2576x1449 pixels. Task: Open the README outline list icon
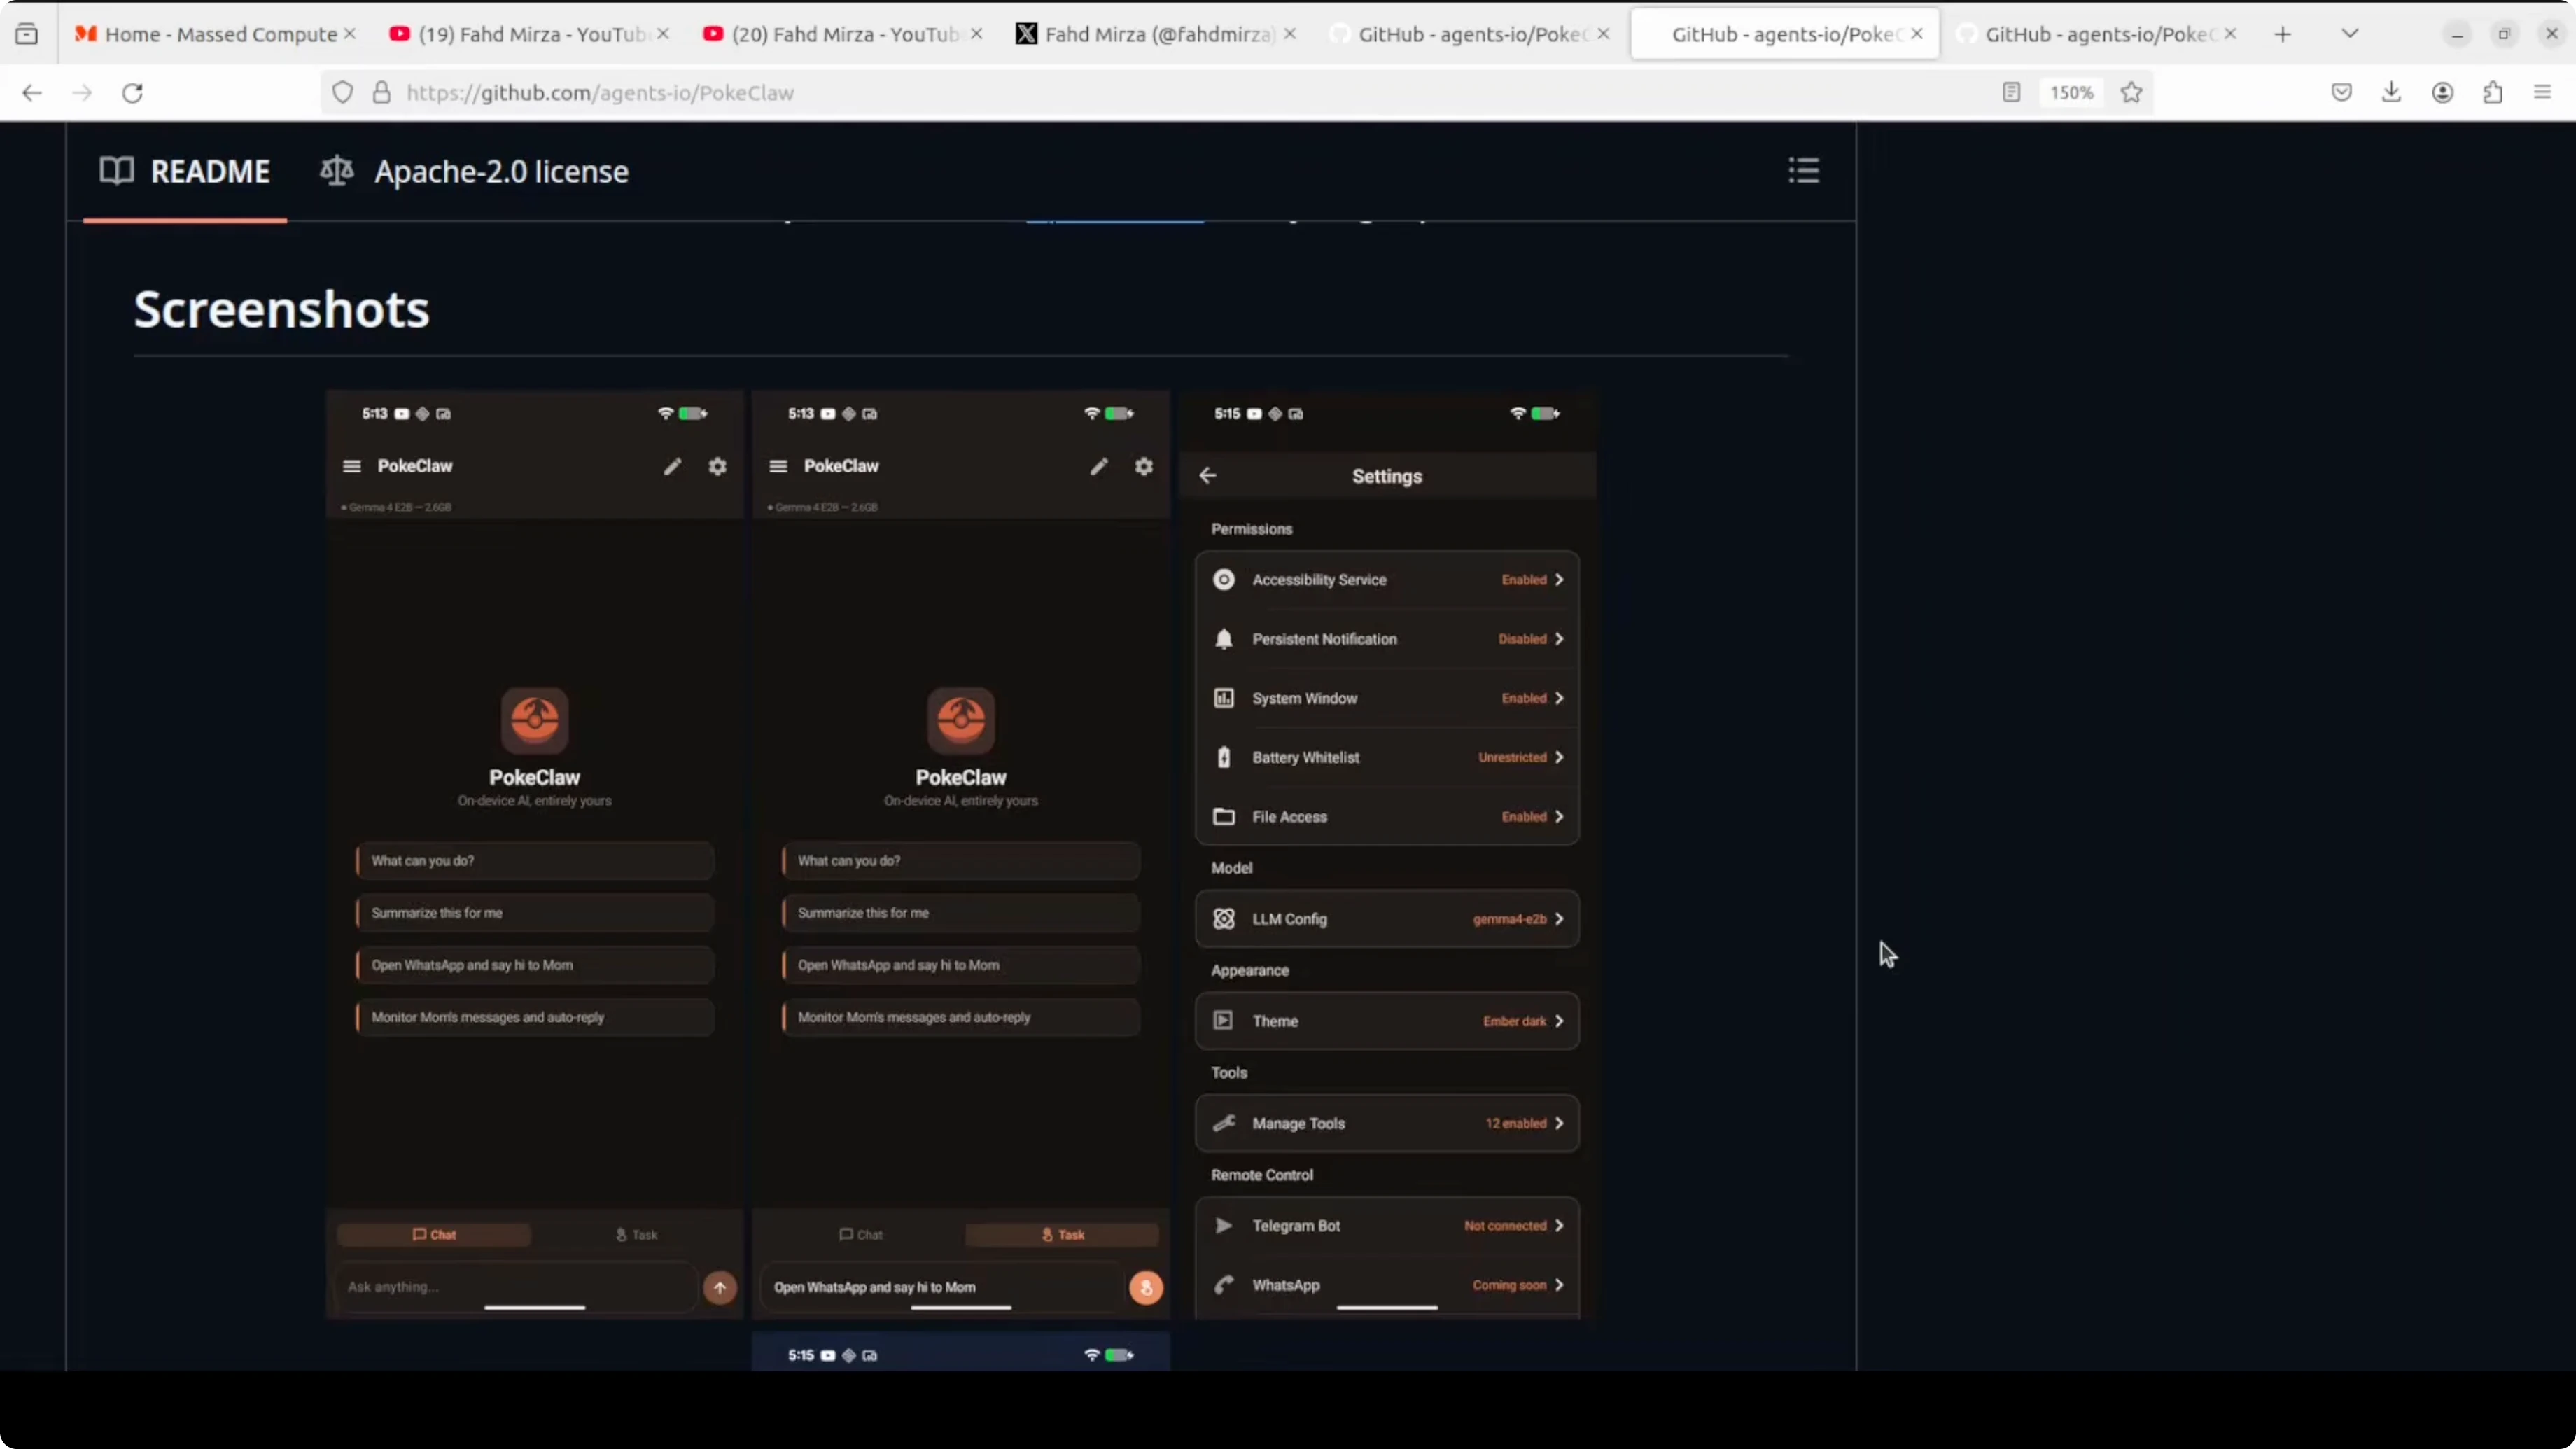(x=1803, y=170)
